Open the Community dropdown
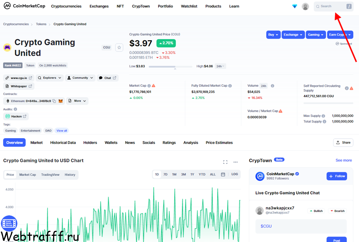The width and height of the screenshot is (359, 242). coord(80,78)
